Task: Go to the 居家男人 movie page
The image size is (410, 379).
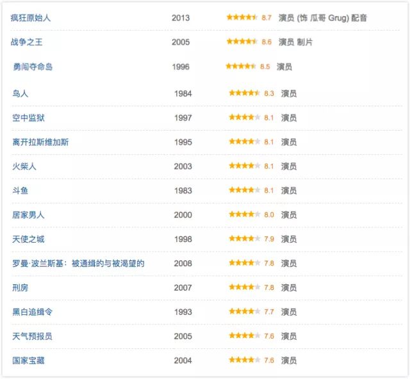Action: tap(29, 215)
